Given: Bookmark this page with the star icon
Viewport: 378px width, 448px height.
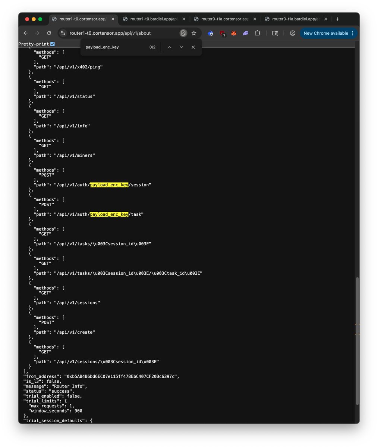Looking at the screenshot, I should (194, 33).
